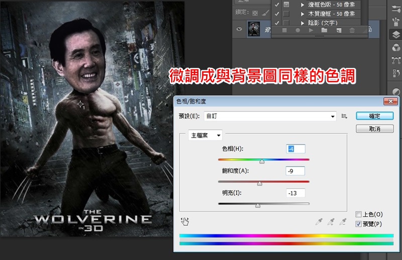Click the color sampler marker on canvas
This screenshot has height=260, width=402.
tap(80, 104)
